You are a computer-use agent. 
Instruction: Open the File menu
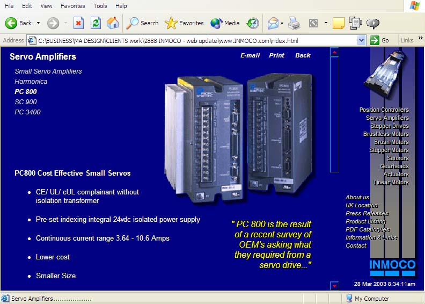point(9,6)
